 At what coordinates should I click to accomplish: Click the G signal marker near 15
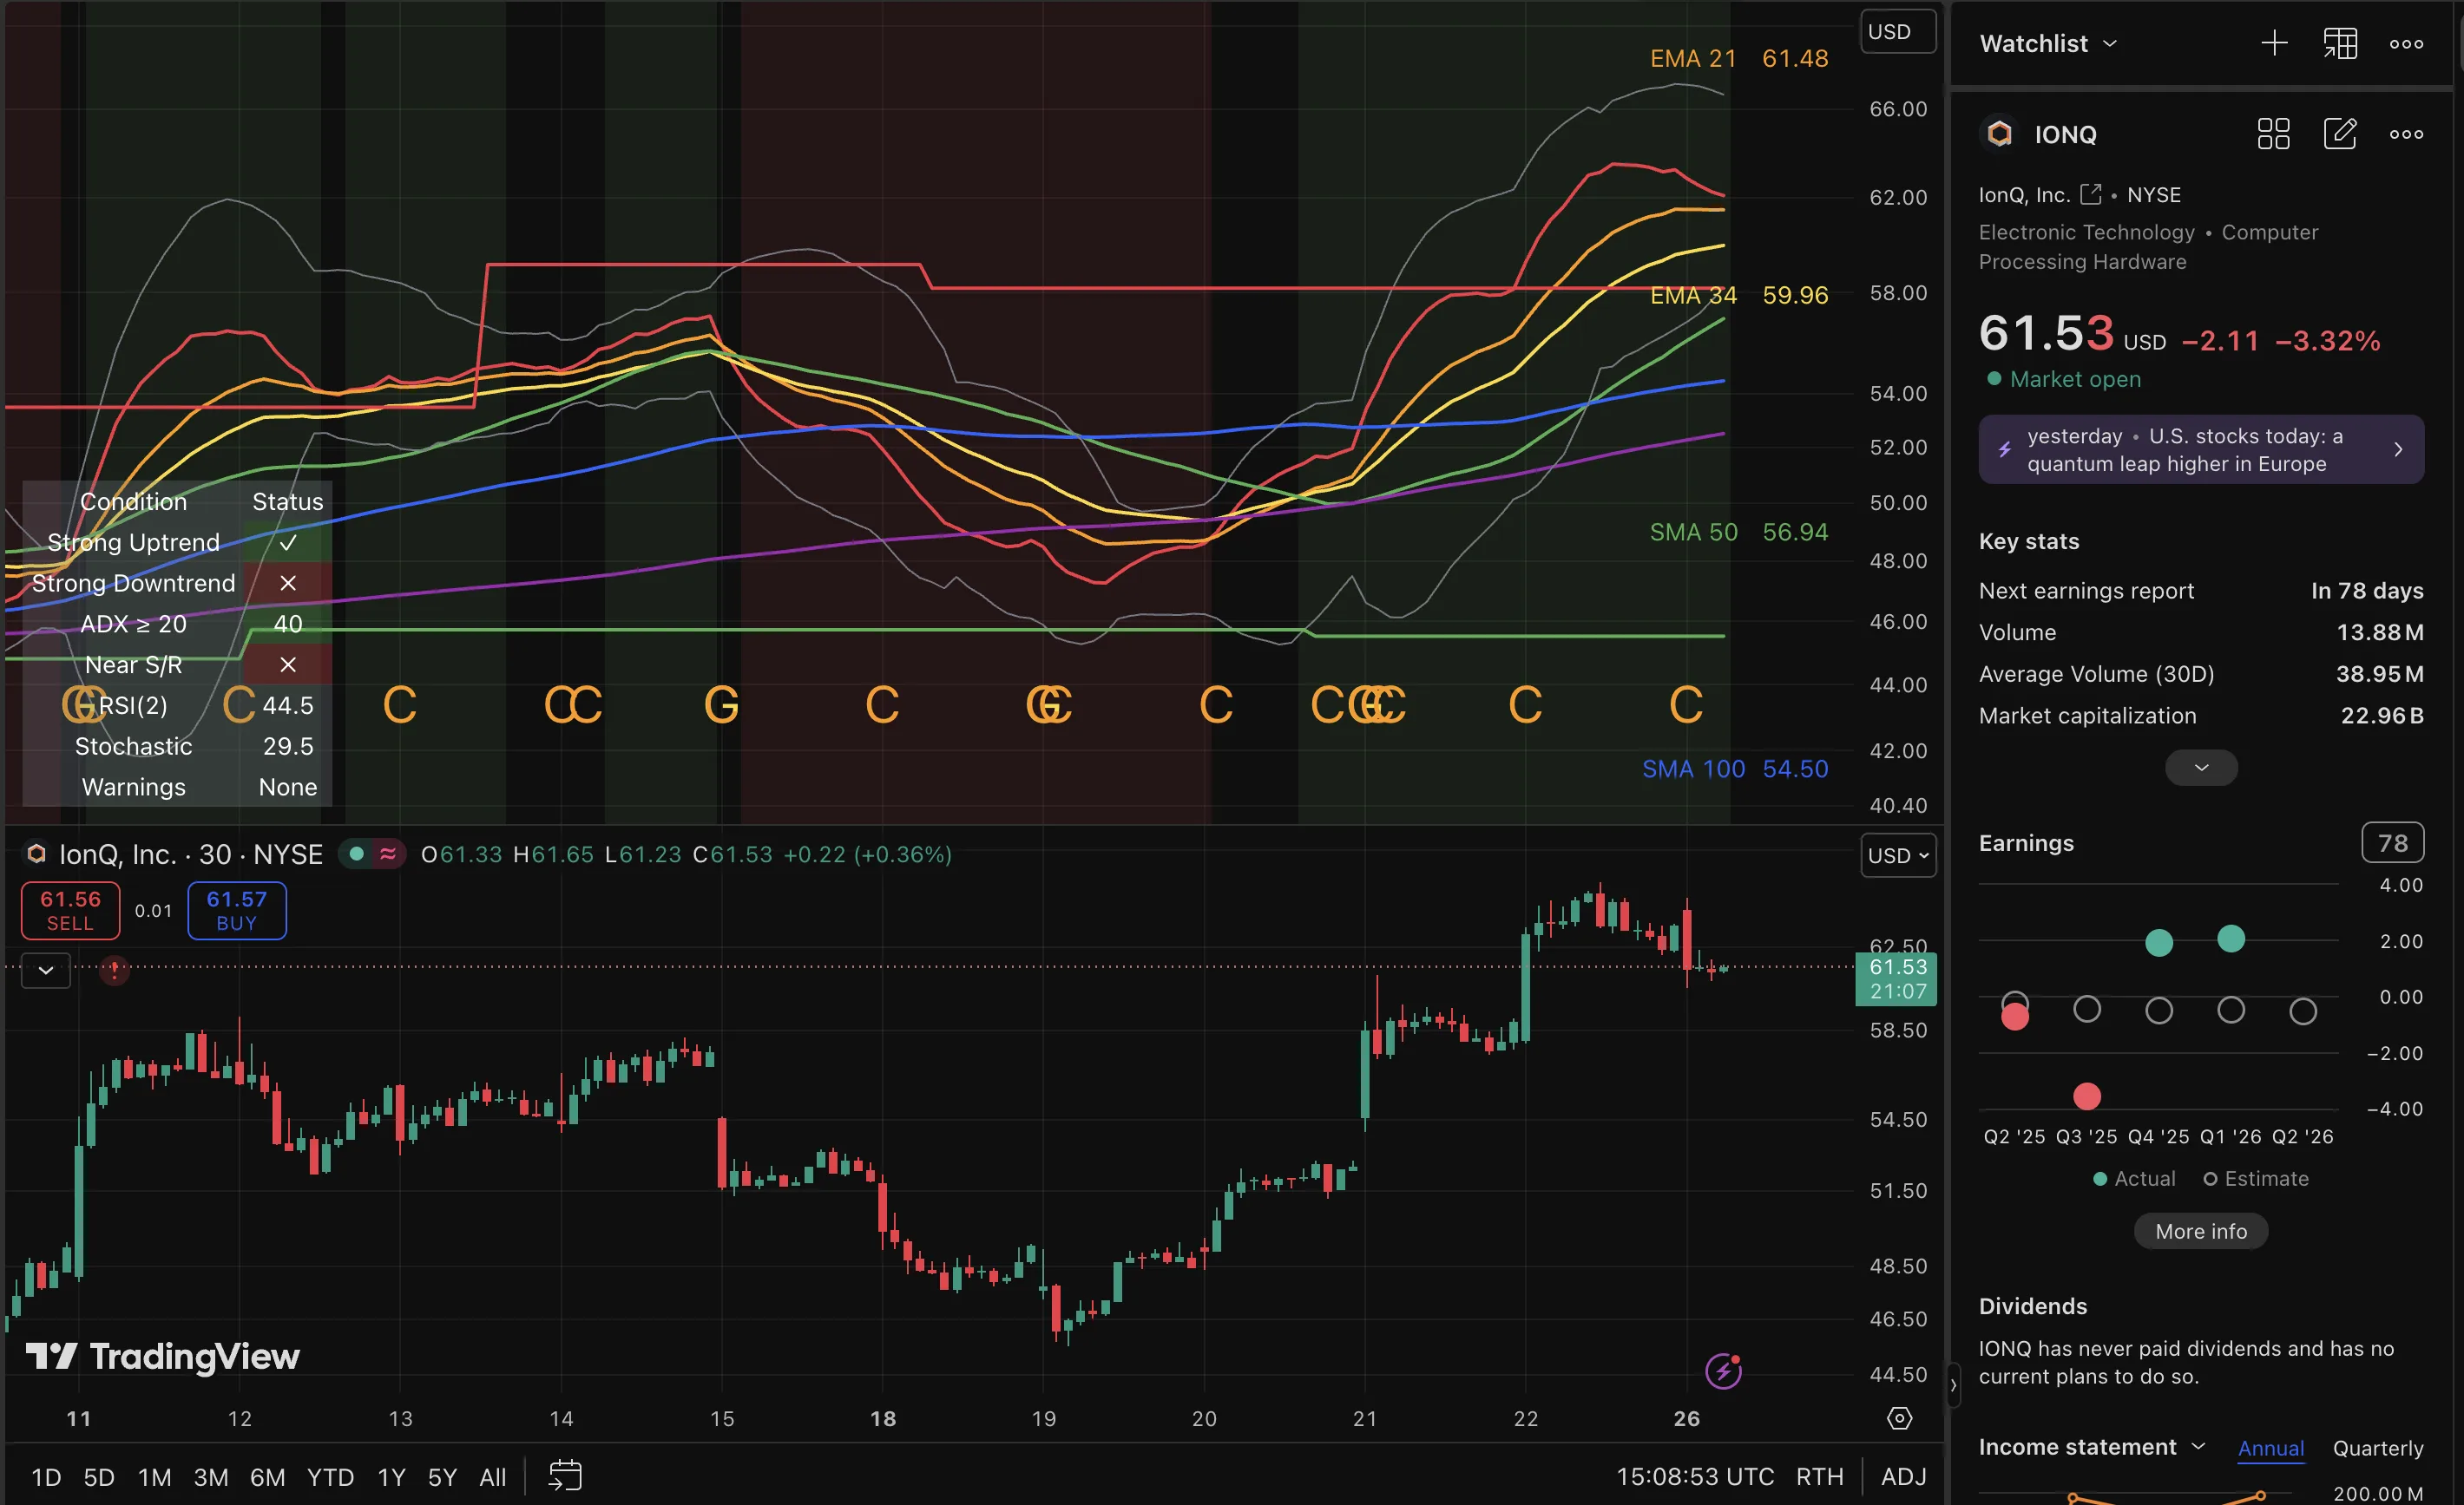[721, 704]
